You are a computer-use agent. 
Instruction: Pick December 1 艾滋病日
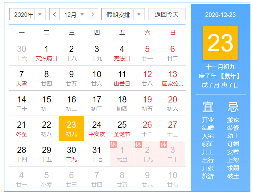coord(47,53)
